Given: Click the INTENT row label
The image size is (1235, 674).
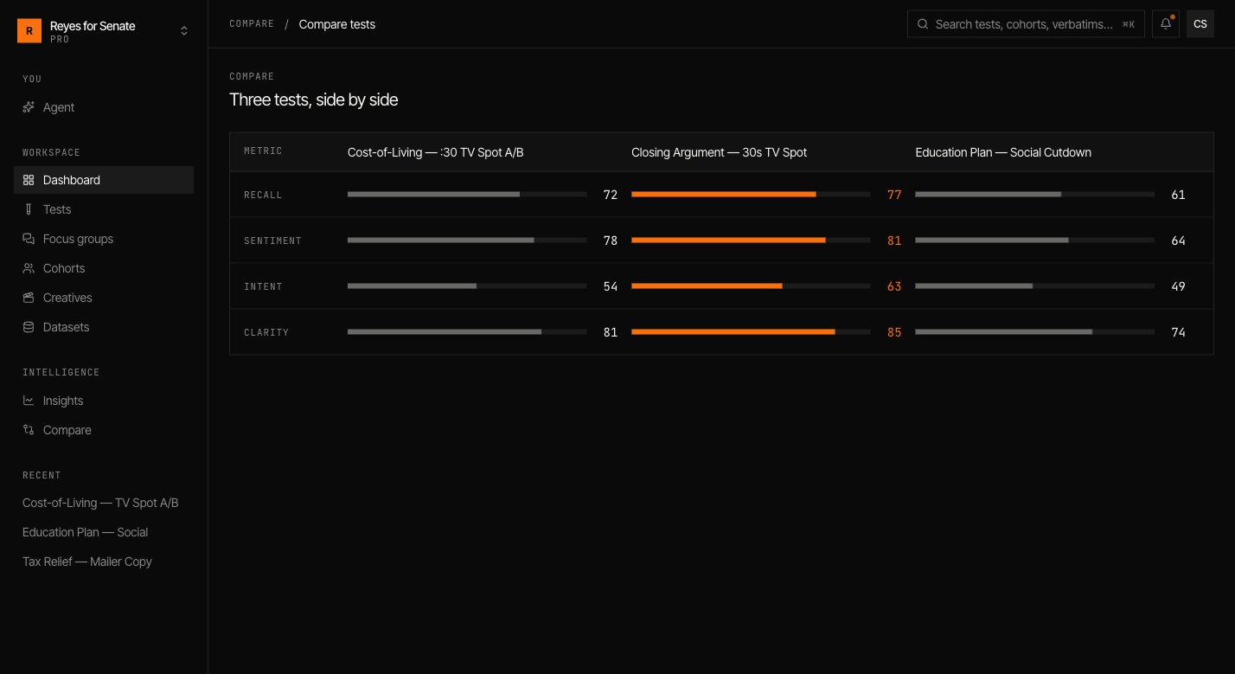Looking at the screenshot, I should click(x=263, y=287).
